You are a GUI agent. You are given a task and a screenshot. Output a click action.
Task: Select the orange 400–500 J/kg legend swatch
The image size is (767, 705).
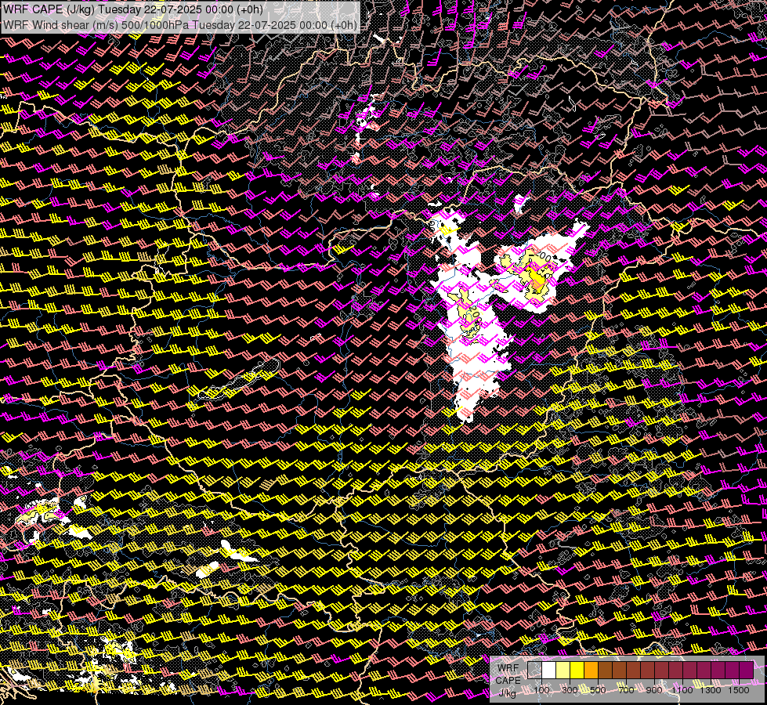(592, 670)
